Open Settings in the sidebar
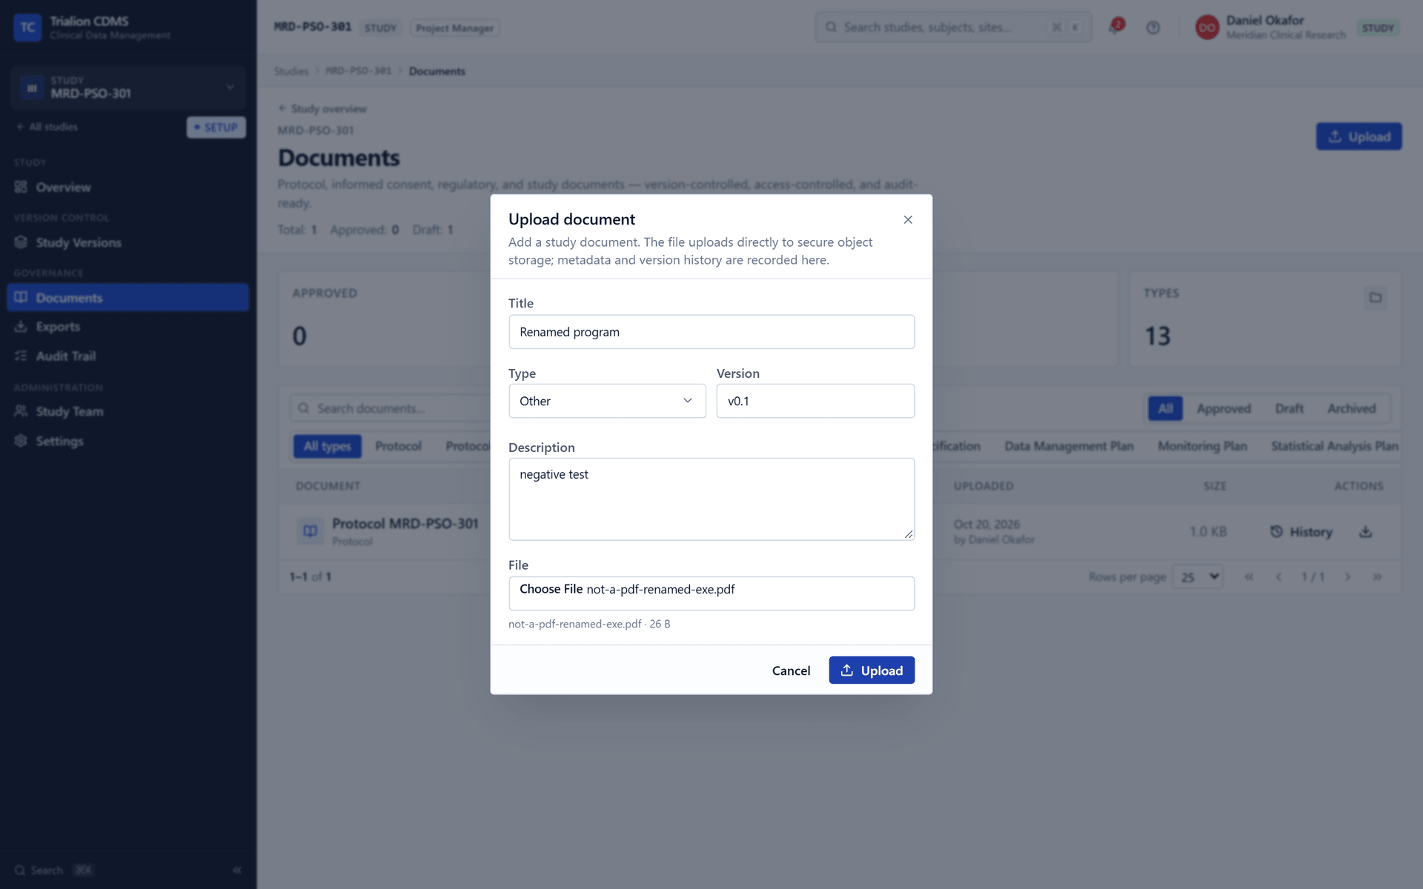This screenshot has height=889, width=1423. (128, 441)
